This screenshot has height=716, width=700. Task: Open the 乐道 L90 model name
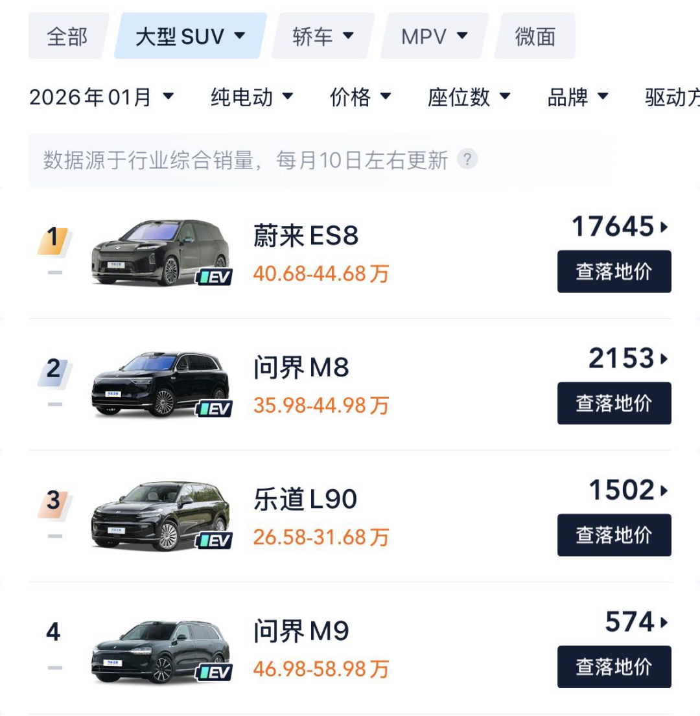coord(305,500)
